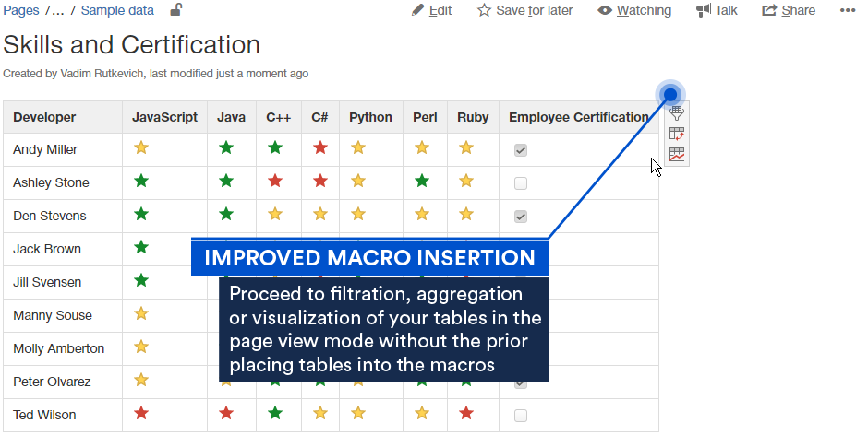Open the Sample data breadcrumb link
The height and width of the screenshot is (435, 868).
point(117,10)
